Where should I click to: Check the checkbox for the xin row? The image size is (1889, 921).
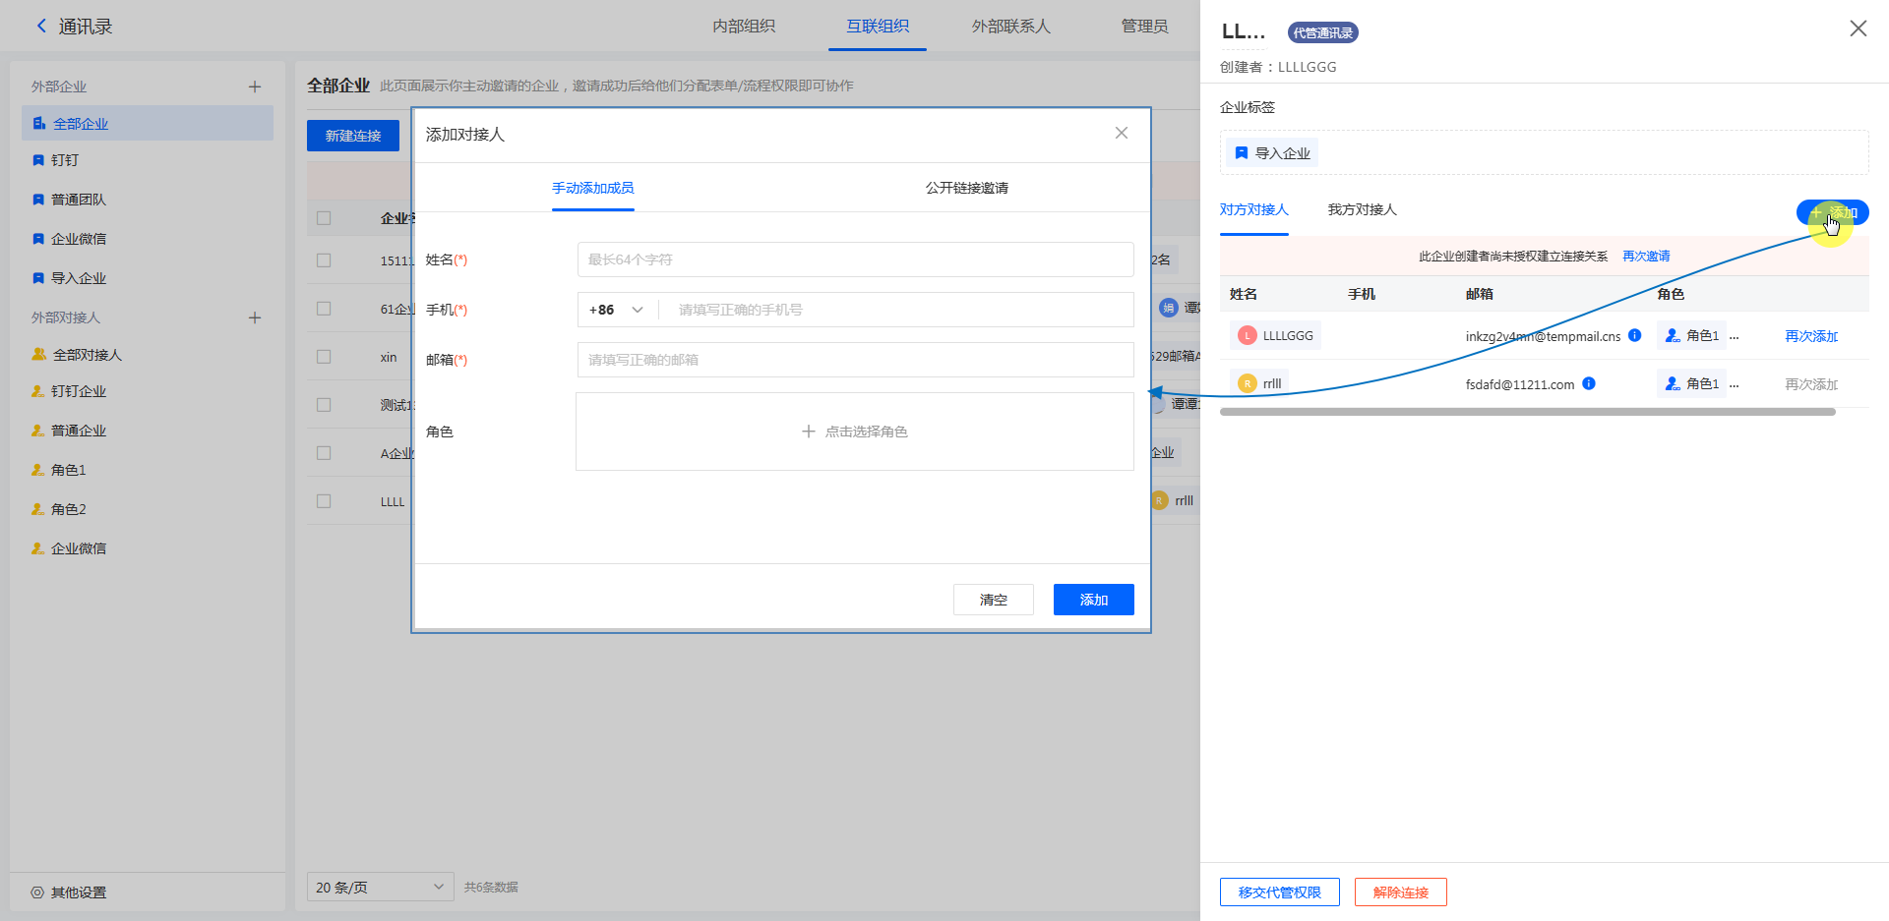pos(324,357)
